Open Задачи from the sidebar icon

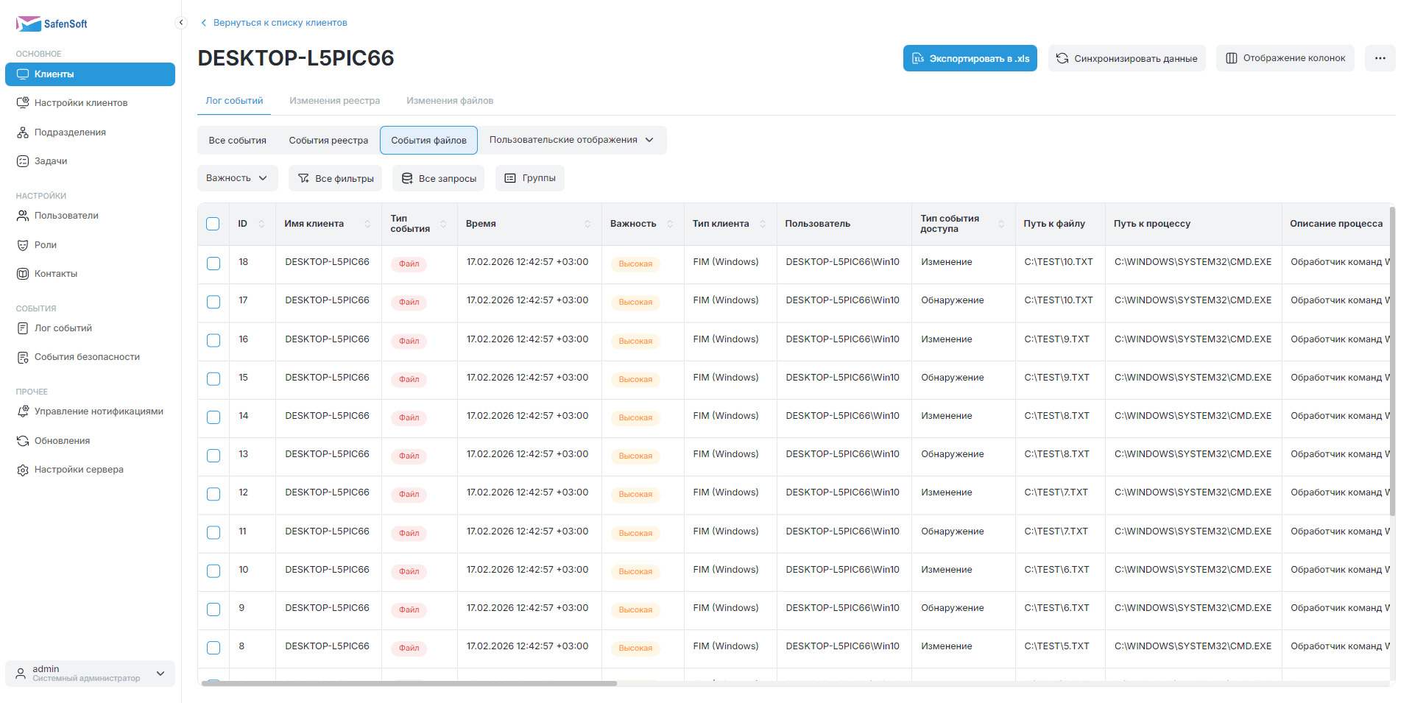[x=23, y=161]
